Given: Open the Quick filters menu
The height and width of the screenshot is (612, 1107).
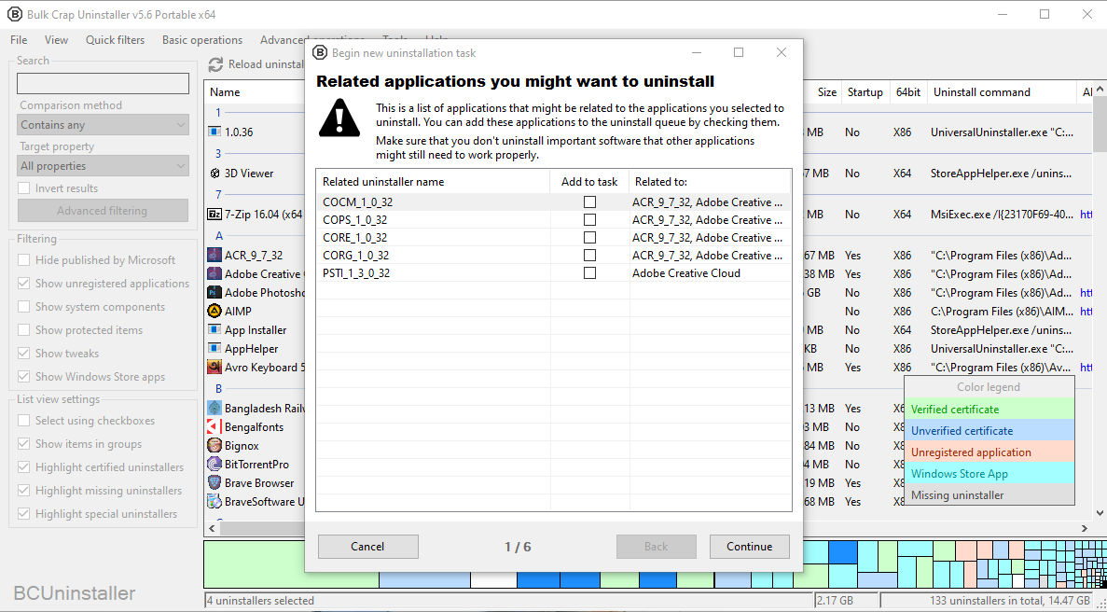Looking at the screenshot, I should click(115, 40).
